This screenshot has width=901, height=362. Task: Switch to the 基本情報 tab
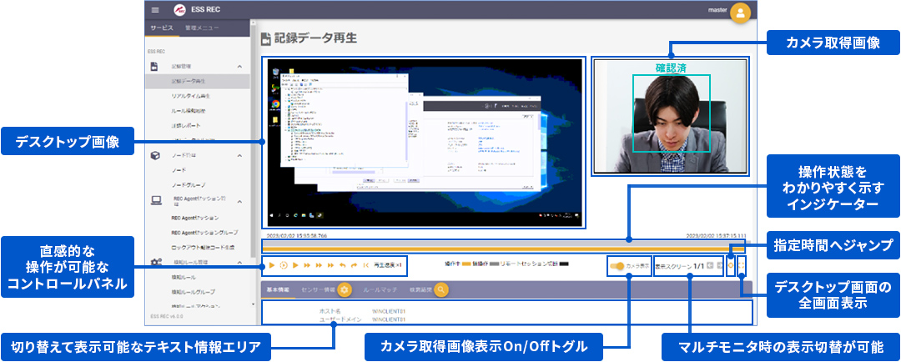pyautogui.click(x=278, y=290)
